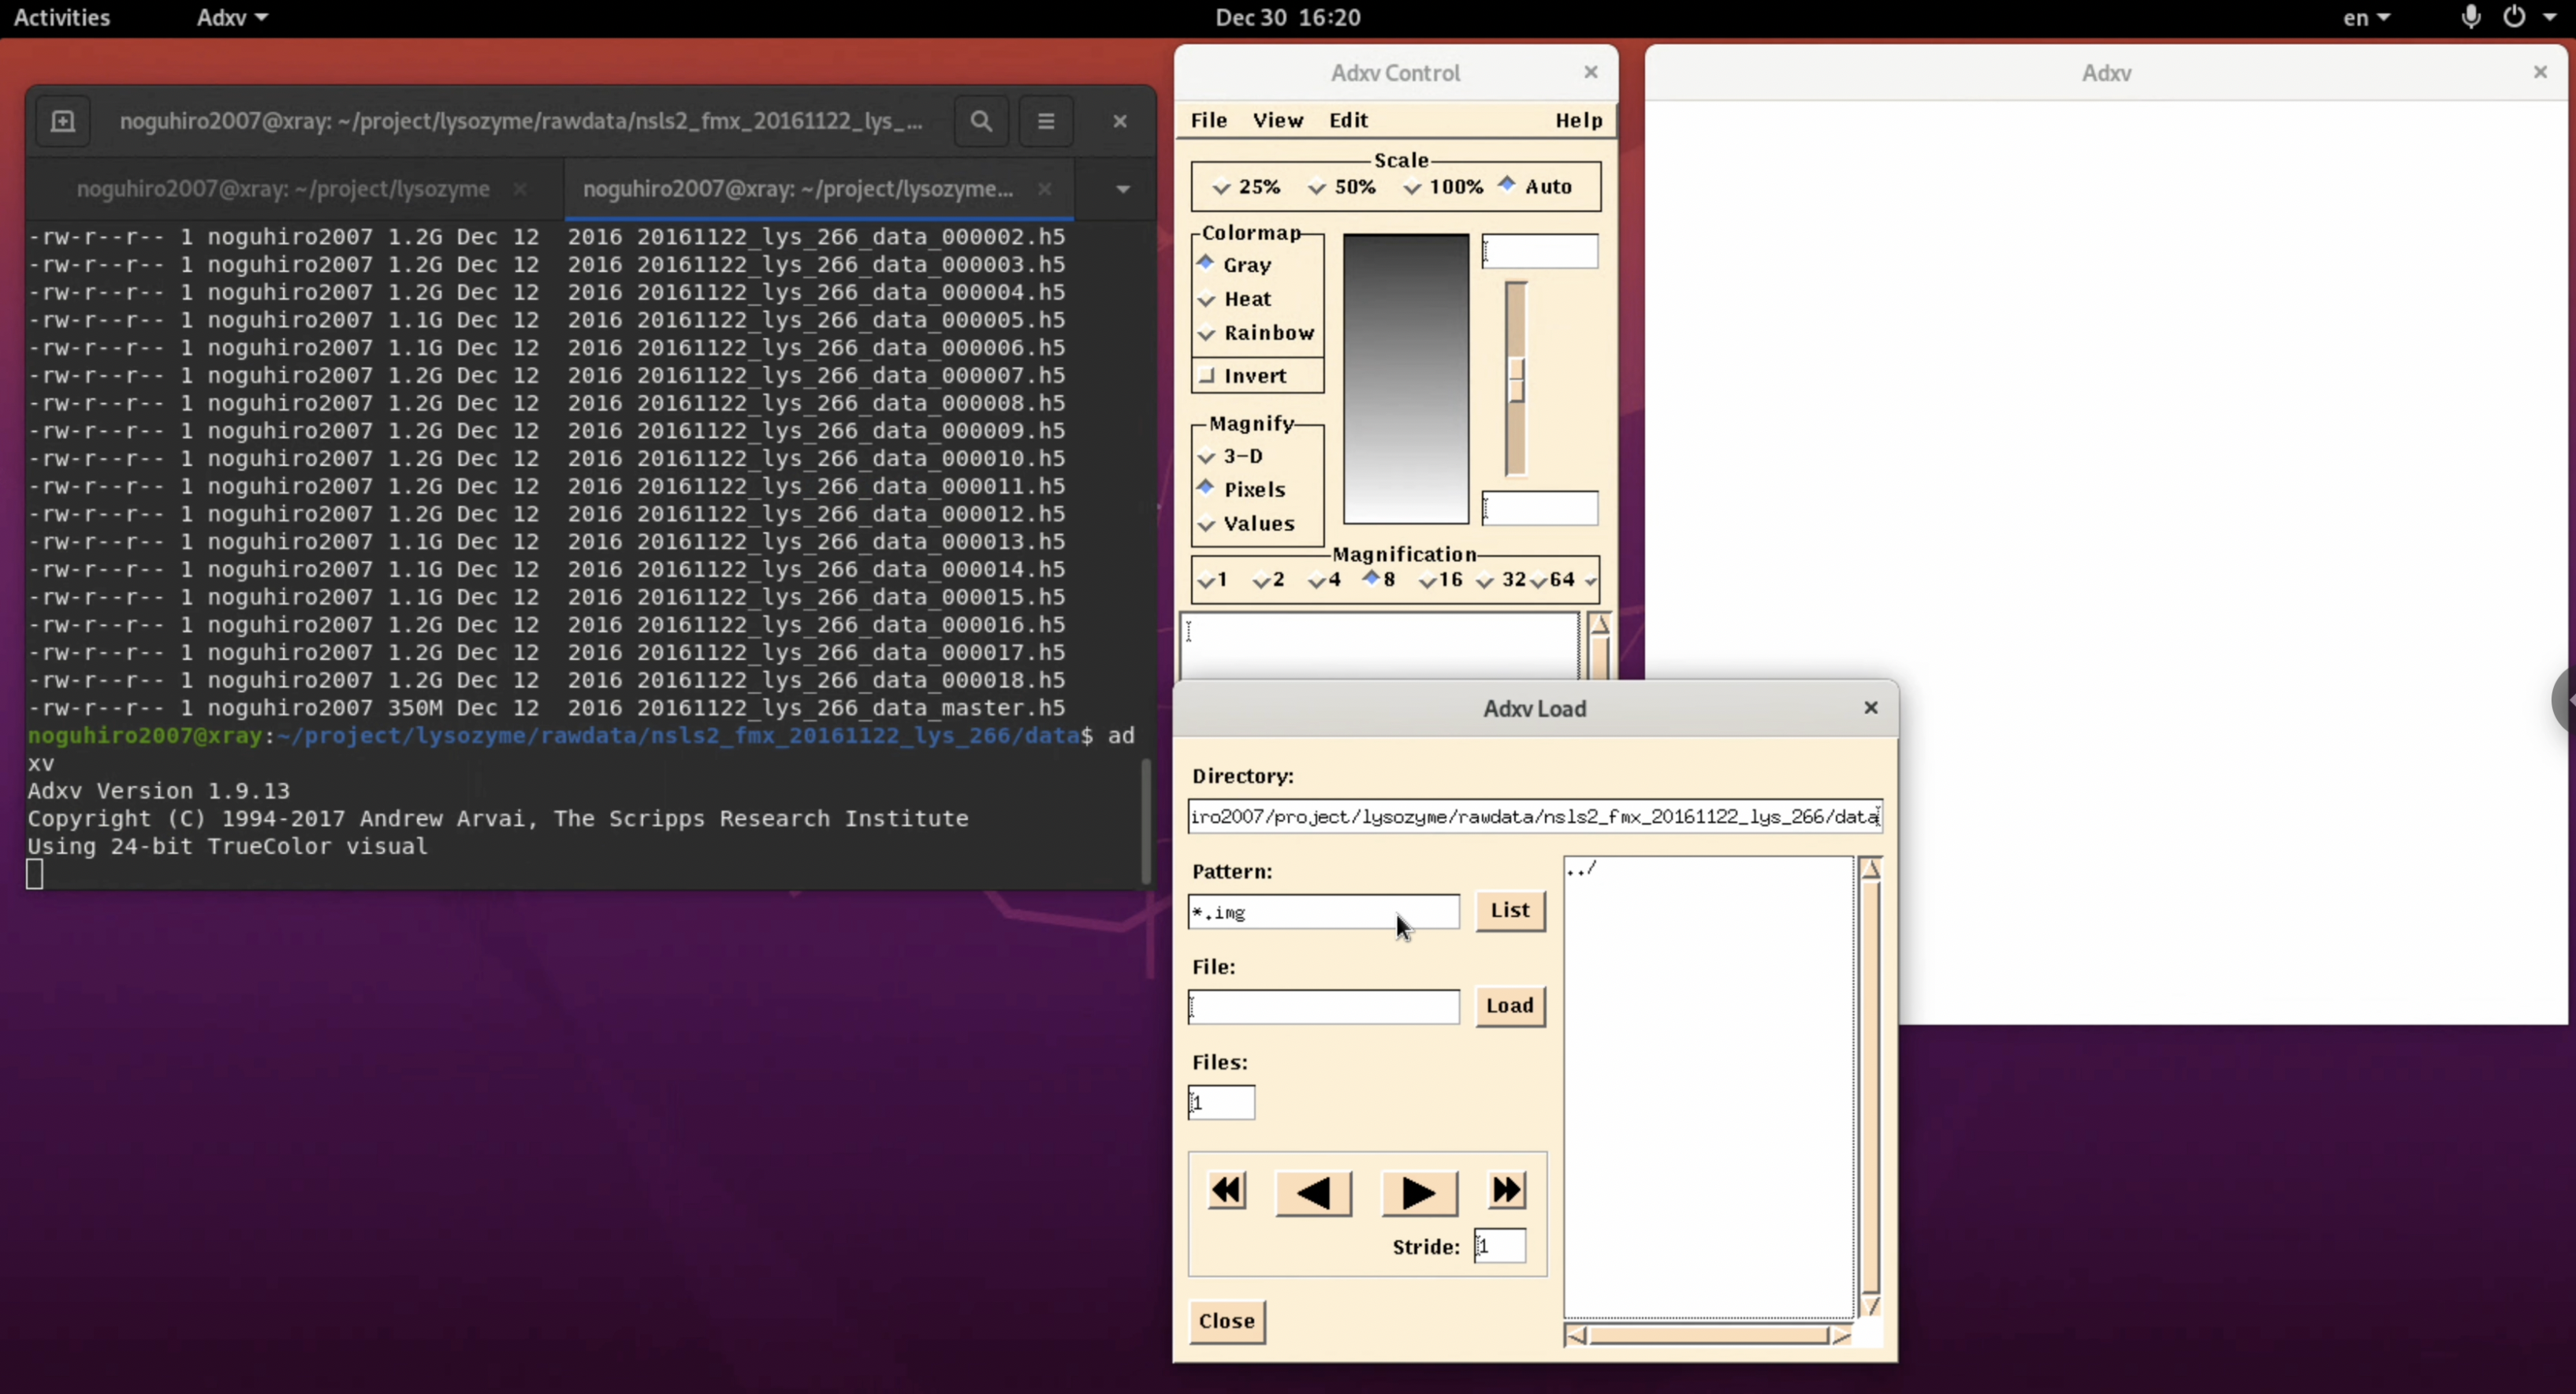Click the Load button next to File
The image size is (2576, 1394).
pos(1509,1005)
